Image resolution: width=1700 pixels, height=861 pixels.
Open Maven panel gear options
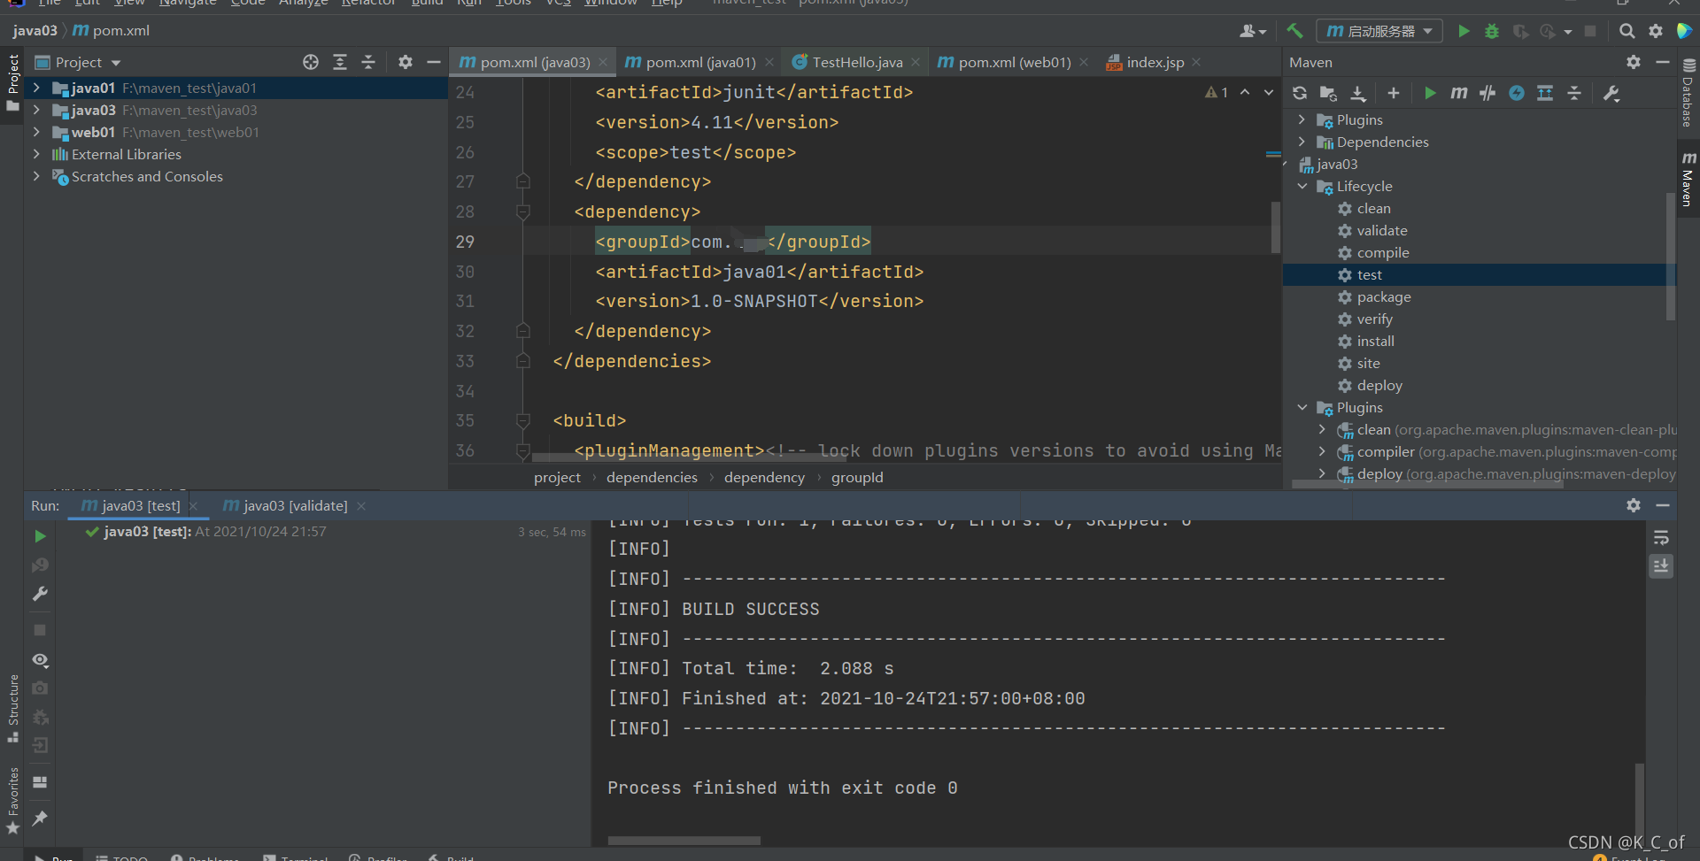click(x=1634, y=62)
